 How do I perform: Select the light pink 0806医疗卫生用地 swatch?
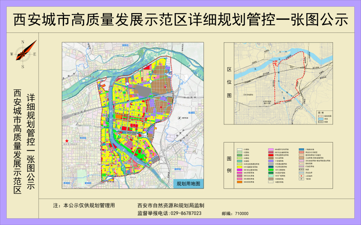coord(271,150)
